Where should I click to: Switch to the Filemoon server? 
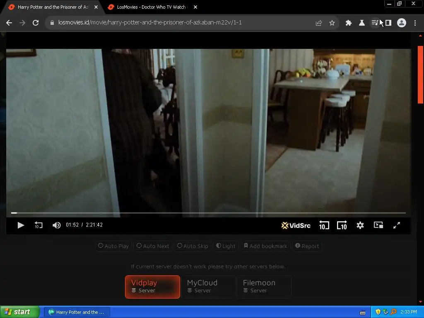264,287
